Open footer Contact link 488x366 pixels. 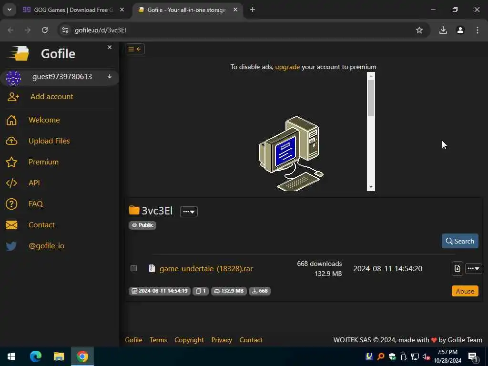tap(251, 340)
